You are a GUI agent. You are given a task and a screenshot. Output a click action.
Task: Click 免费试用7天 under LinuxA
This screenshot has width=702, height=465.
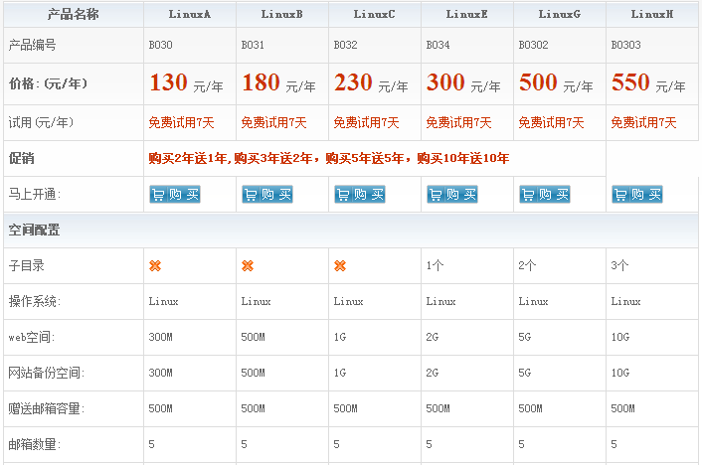(x=181, y=122)
